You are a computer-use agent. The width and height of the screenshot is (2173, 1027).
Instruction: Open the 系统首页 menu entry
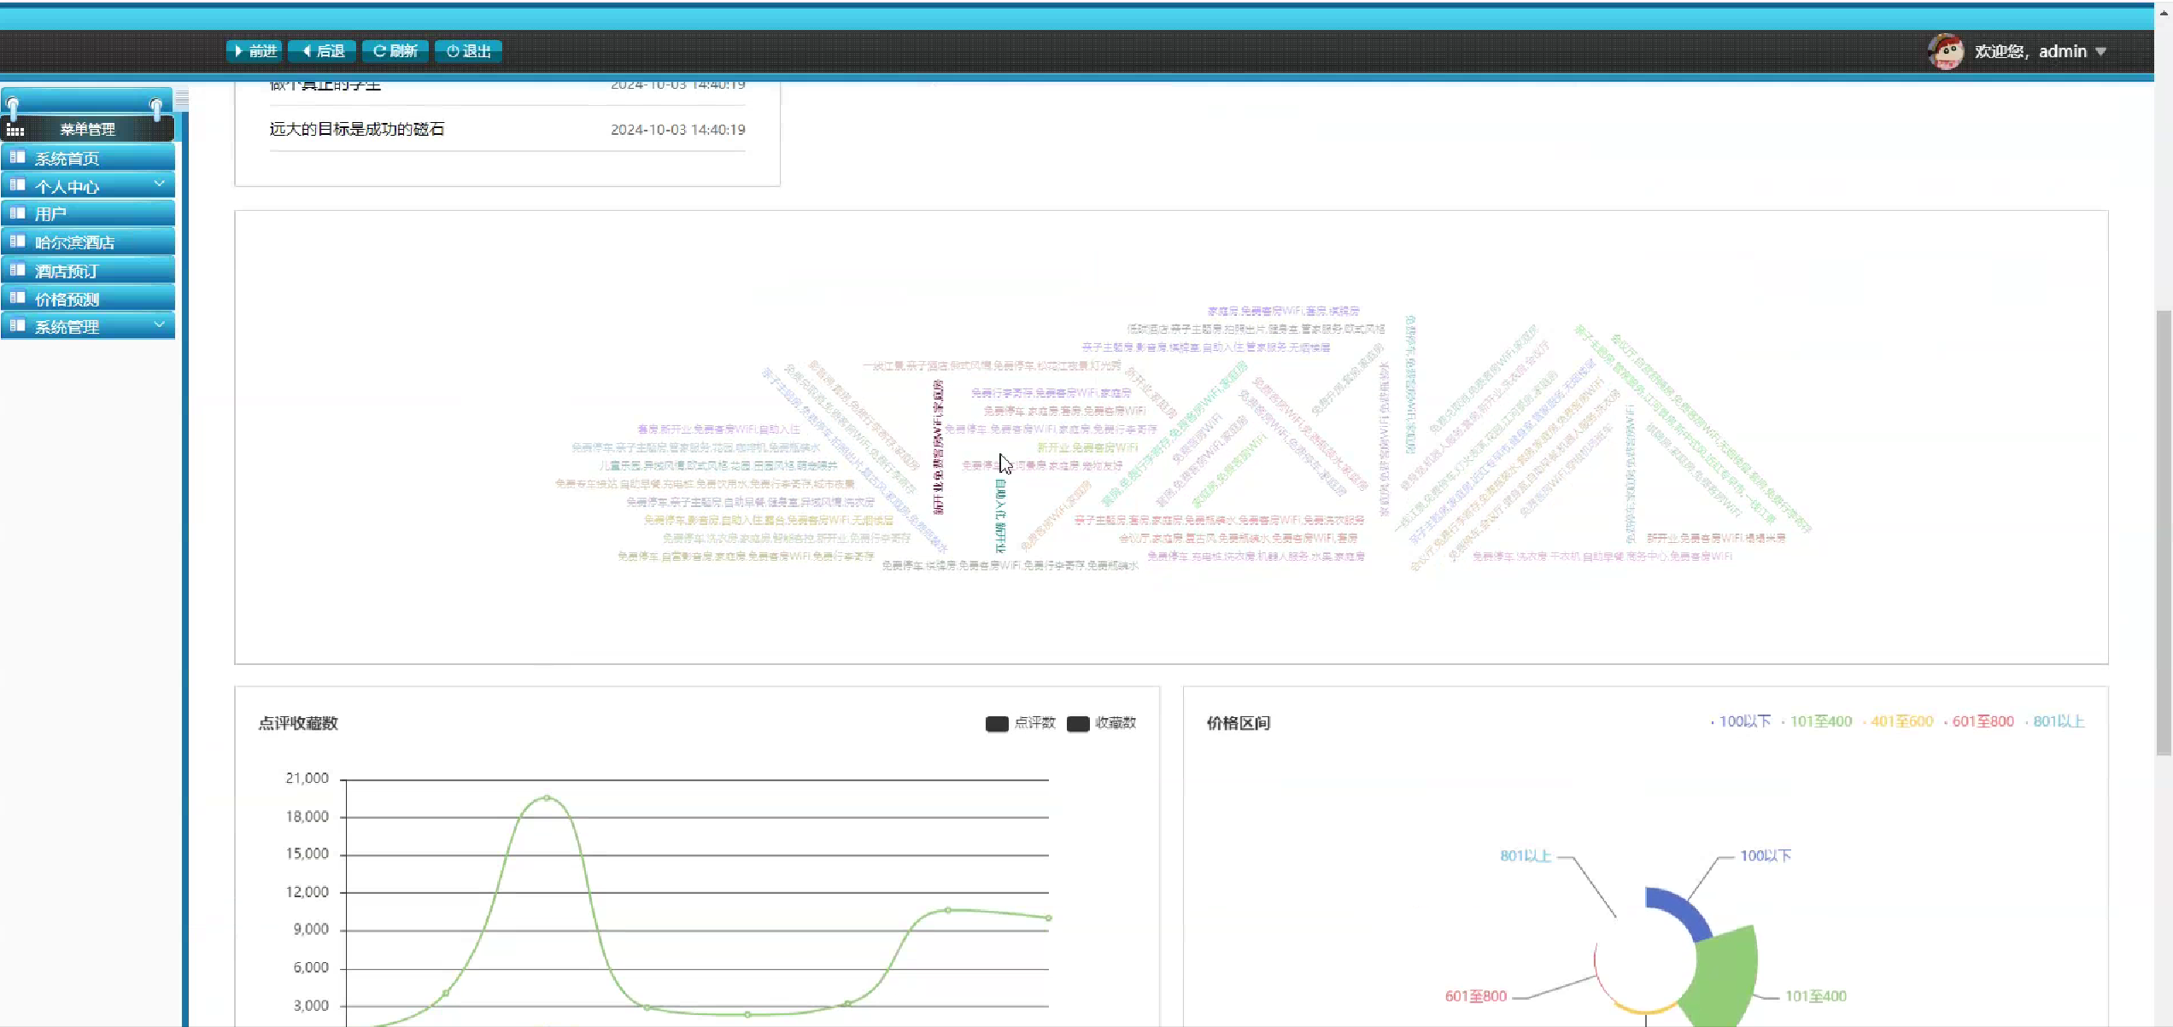(67, 159)
